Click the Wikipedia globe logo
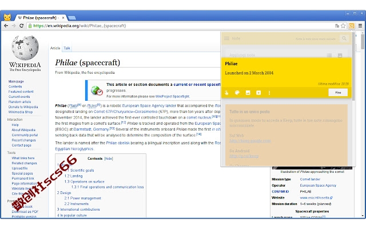This screenshot has height=229, width=366. 25,48
